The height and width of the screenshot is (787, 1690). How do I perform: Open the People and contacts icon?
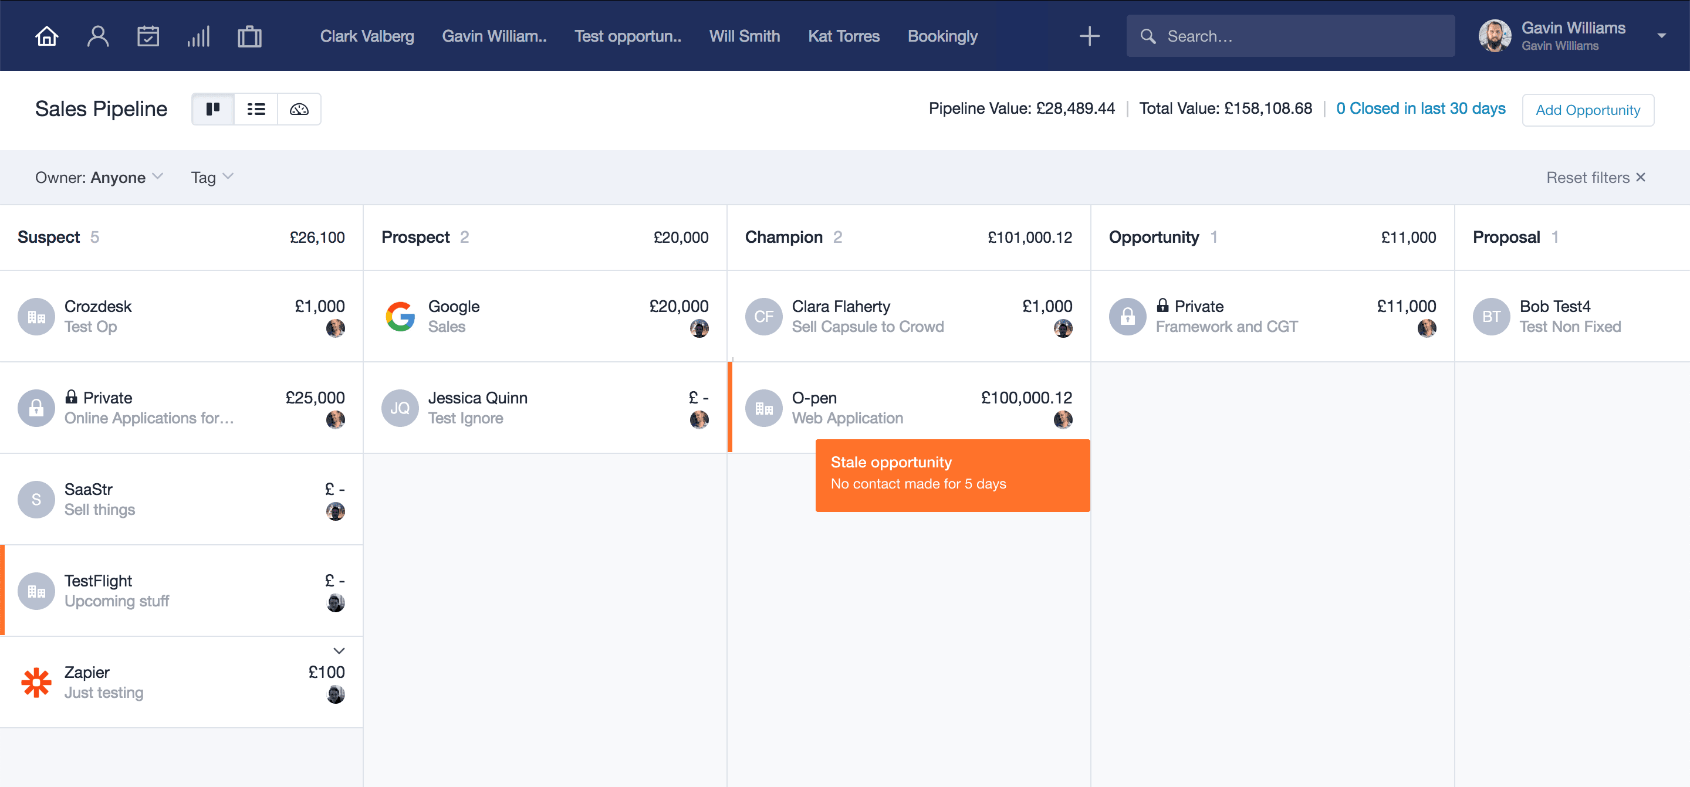tap(98, 36)
